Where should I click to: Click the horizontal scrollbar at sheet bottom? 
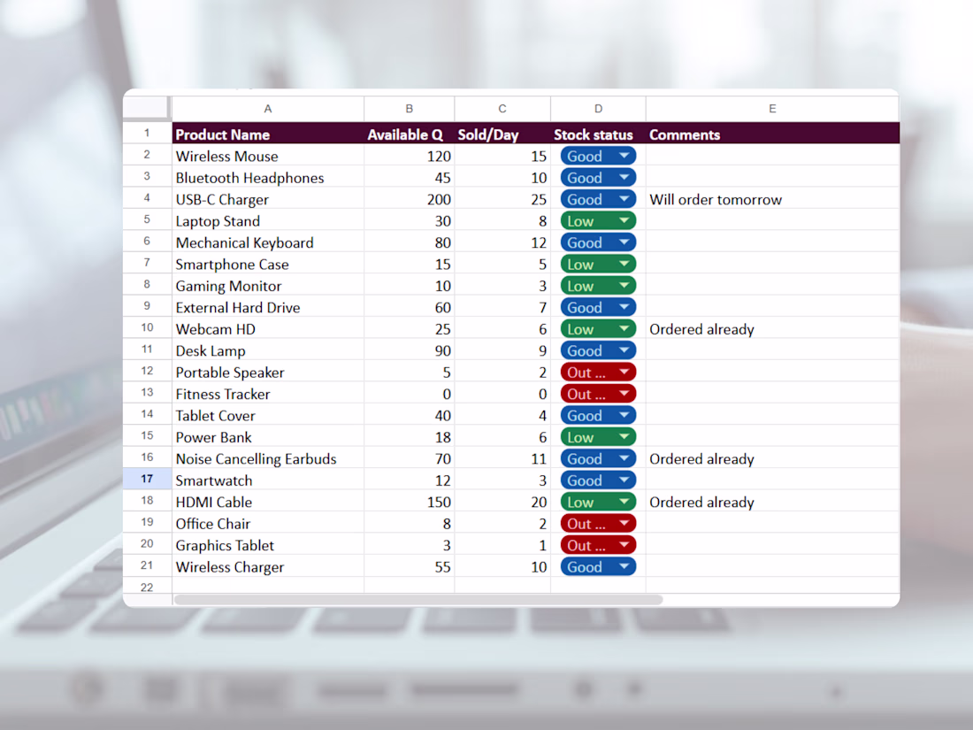tap(418, 600)
